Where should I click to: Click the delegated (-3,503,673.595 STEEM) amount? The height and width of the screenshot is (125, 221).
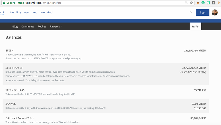click(x=193, y=72)
